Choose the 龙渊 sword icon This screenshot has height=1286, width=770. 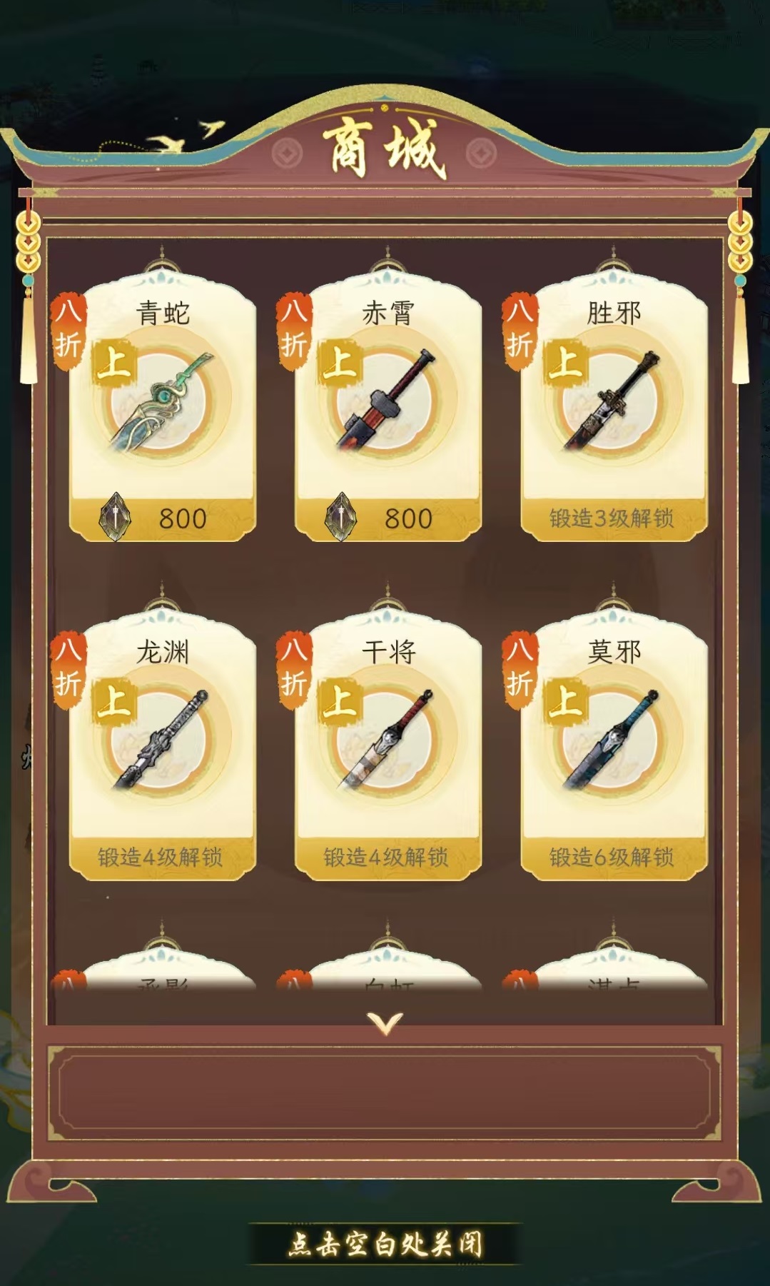point(161,740)
